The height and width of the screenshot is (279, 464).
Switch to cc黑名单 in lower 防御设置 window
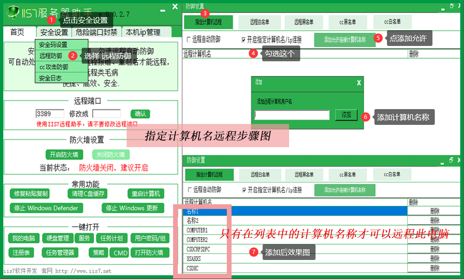pos(348,175)
